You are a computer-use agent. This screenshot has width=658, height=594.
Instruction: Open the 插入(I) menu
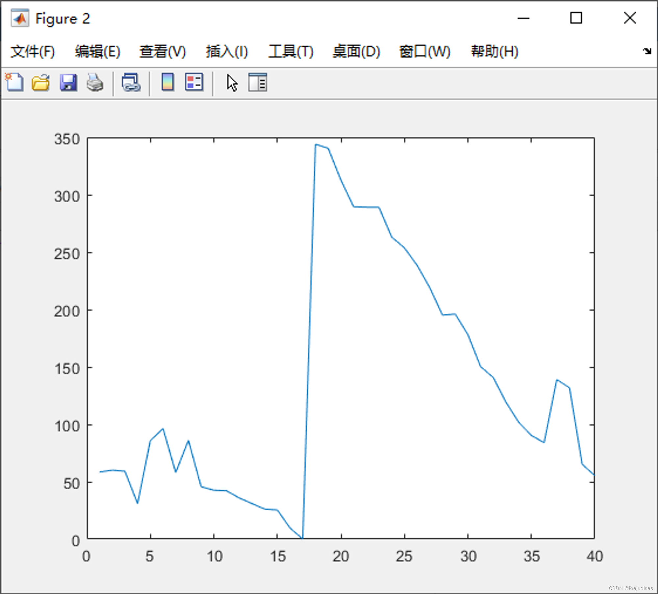[x=227, y=52]
